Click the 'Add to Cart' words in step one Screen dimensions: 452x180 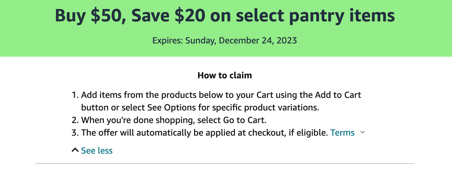tap(338, 95)
